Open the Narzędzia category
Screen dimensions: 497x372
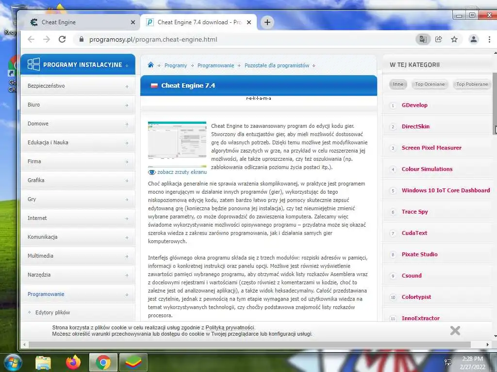click(x=78, y=275)
